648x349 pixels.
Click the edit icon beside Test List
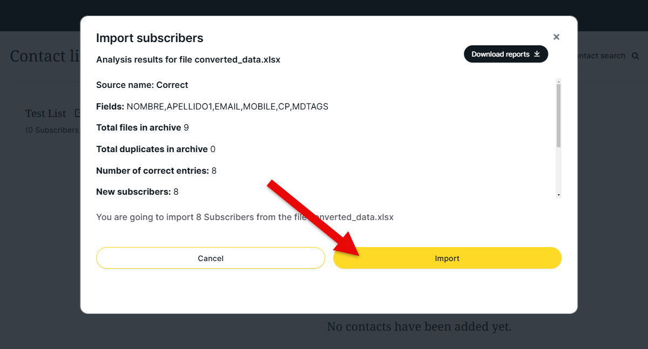pos(77,114)
